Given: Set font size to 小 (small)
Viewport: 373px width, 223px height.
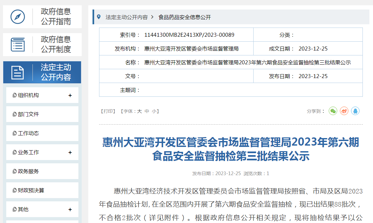Looking at the screenshot, I should pos(154,111).
